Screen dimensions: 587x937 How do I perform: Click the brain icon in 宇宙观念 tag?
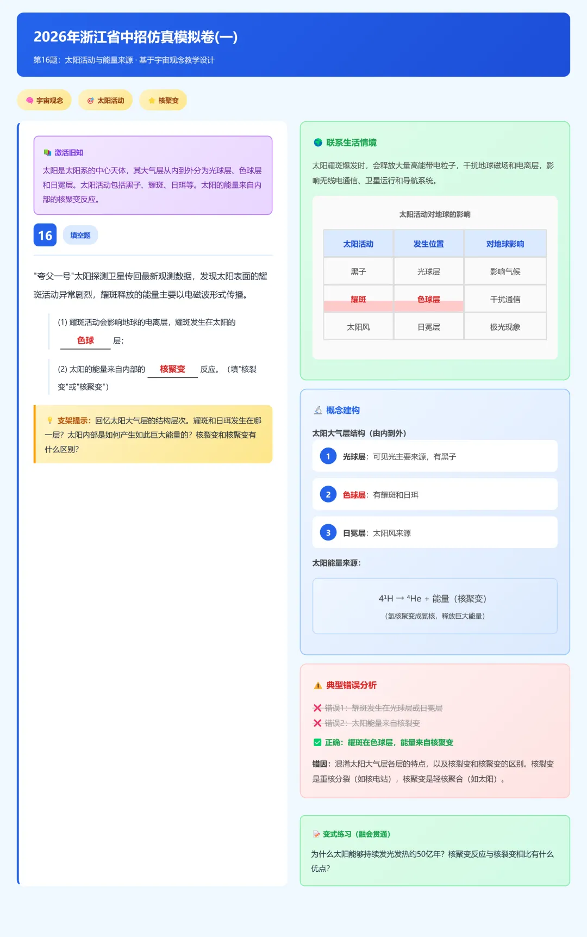point(30,101)
